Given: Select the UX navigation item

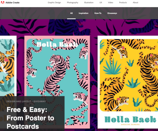Looking at the screenshot, I should (x=101, y=2).
